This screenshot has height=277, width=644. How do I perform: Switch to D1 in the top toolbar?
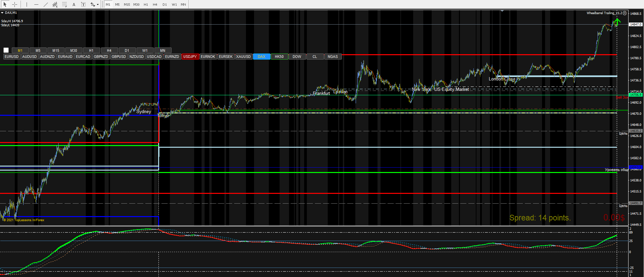click(x=165, y=4)
